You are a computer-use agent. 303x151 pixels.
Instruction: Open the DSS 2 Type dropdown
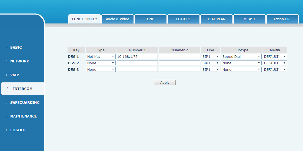[101, 63]
